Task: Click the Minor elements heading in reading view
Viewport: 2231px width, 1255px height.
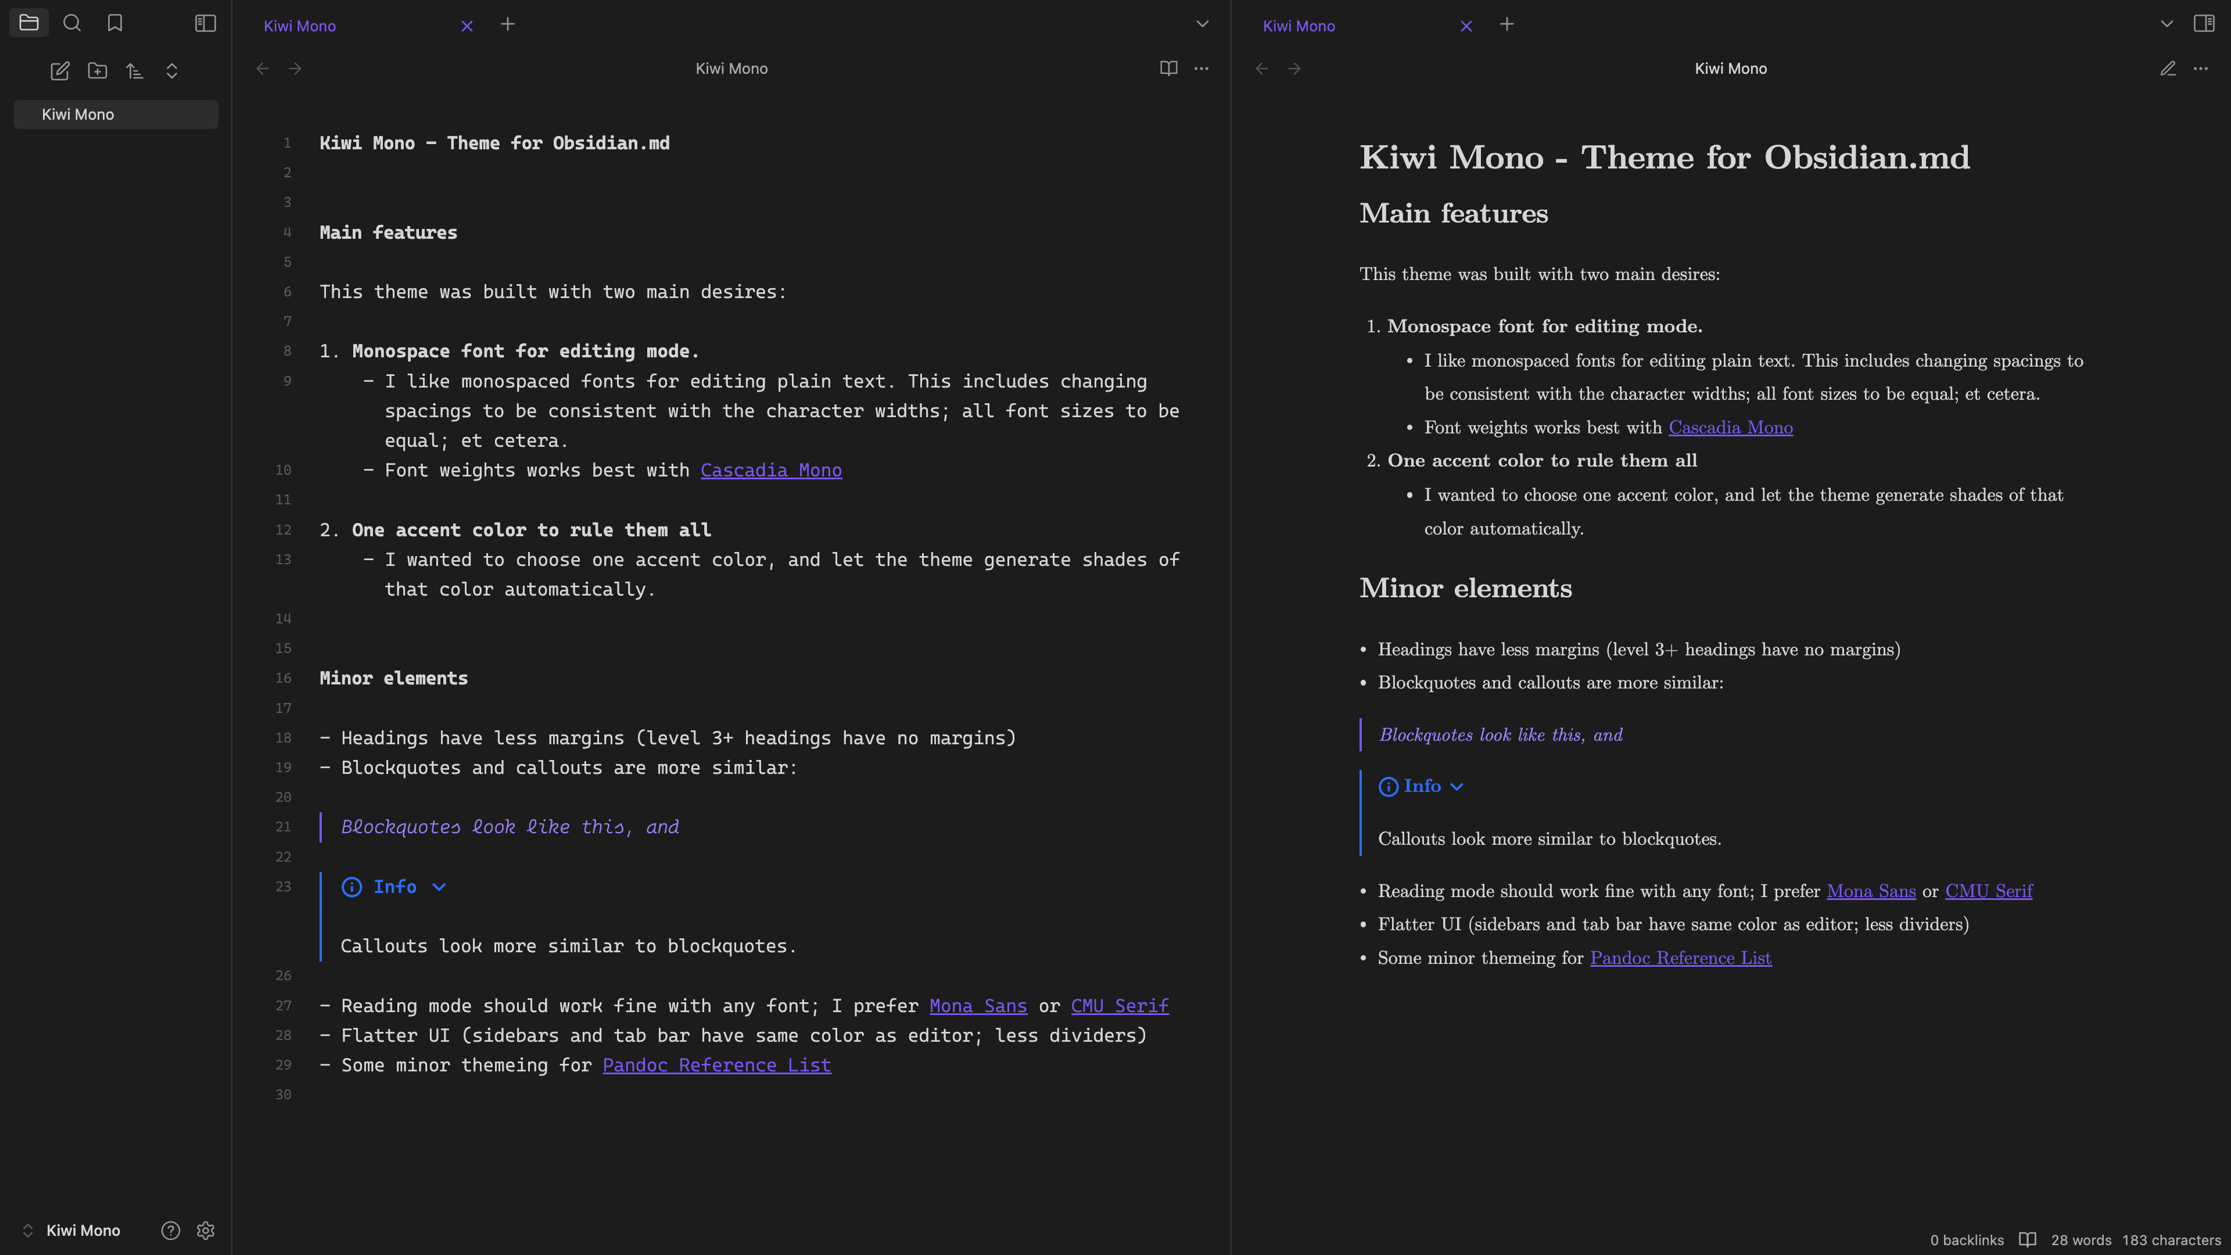Action: click(x=1465, y=588)
